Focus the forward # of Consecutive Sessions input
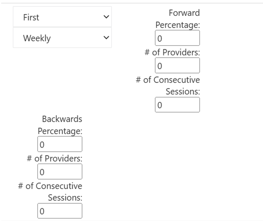 177,105
